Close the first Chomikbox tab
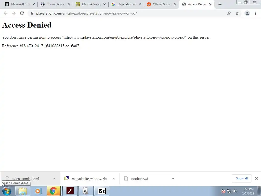Viewport: 261px width, 196px height. click(x=69, y=5)
